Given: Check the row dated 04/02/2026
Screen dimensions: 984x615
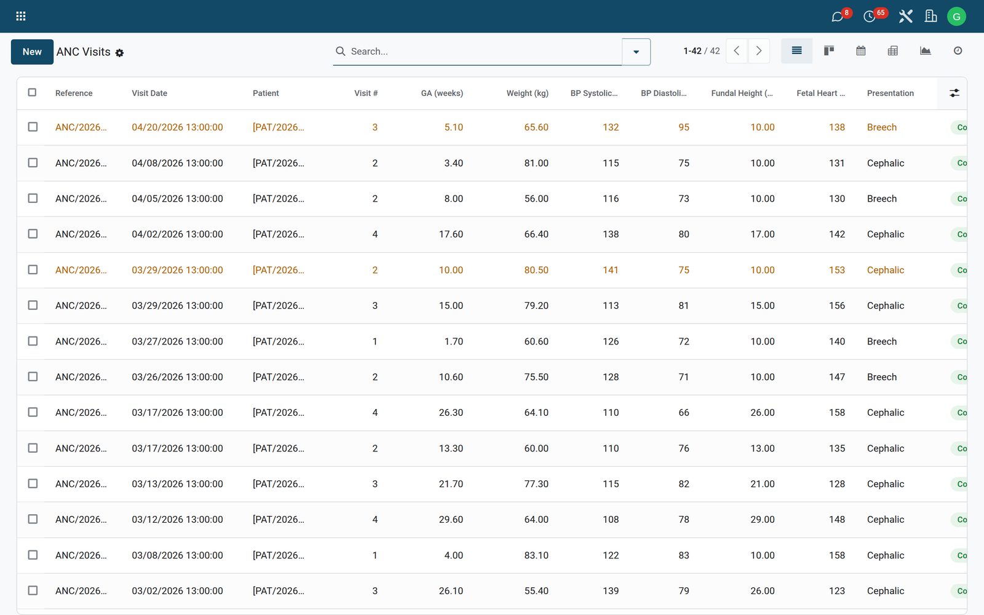Looking at the screenshot, I should click(33, 234).
